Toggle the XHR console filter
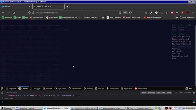This screenshot has width=196, height=110. point(181,93)
